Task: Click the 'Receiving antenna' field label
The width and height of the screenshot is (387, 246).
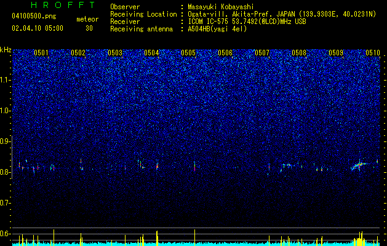Action: click(x=142, y=29)
